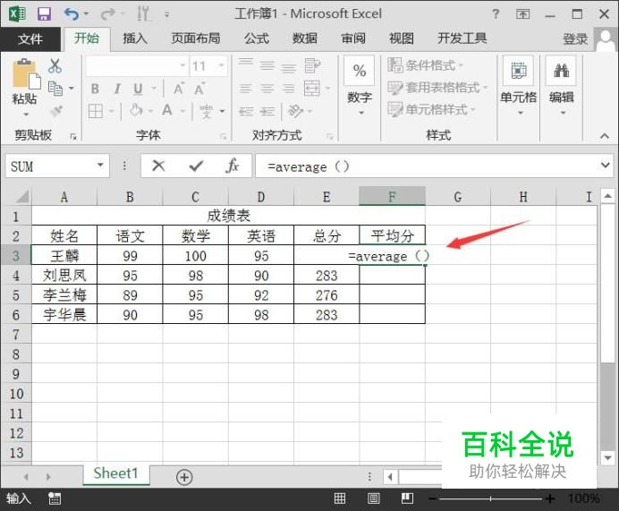
Task: Click the Redo arrow icon
Action: [x=107, y=14]
